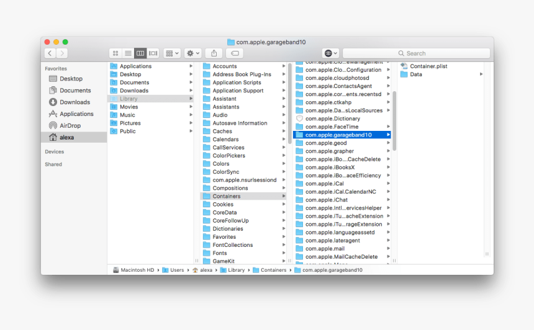Viewport: 534px width, 330px height.
Task: Select com.apple.mail folder
Action: [x=342, y=249]
